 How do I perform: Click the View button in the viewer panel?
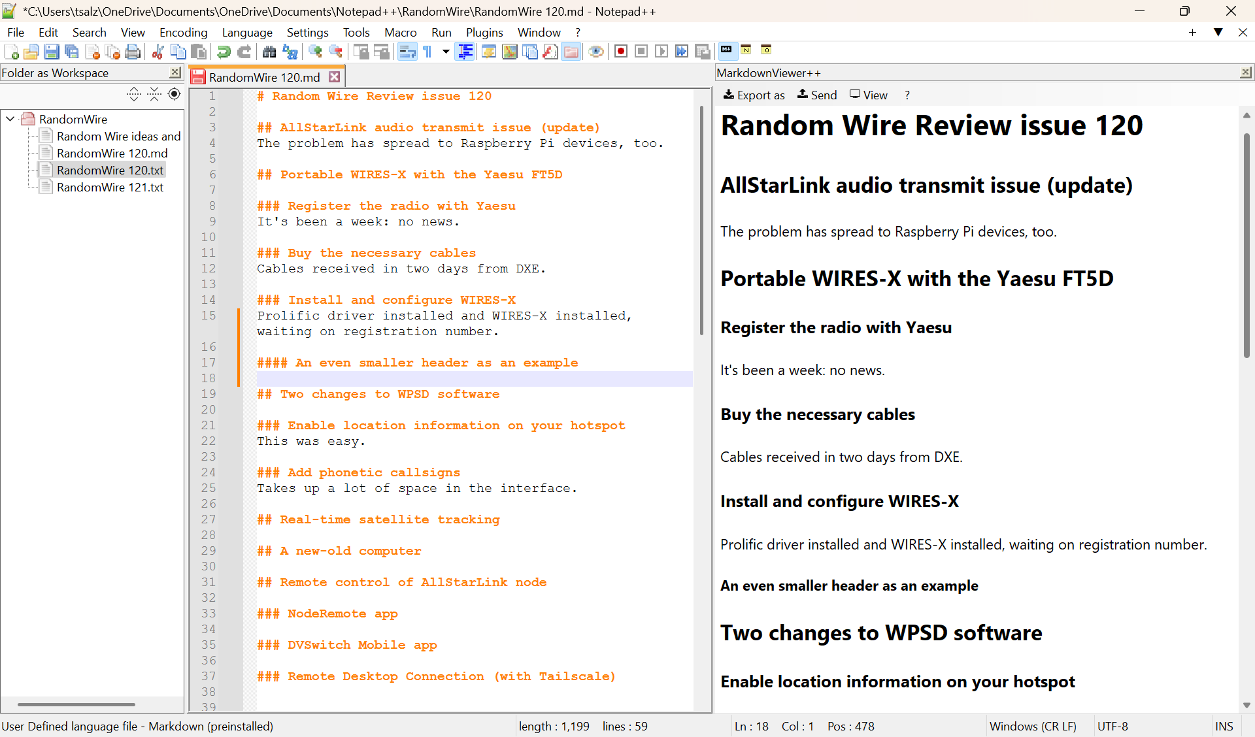tap(868, 95)
